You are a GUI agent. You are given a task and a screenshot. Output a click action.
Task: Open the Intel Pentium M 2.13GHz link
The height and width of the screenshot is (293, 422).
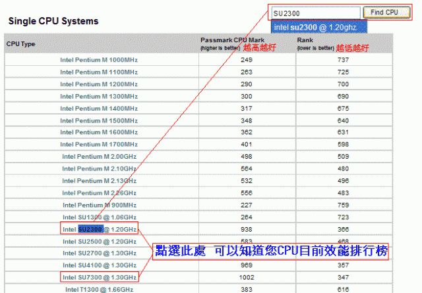click(x=100, y=180)
